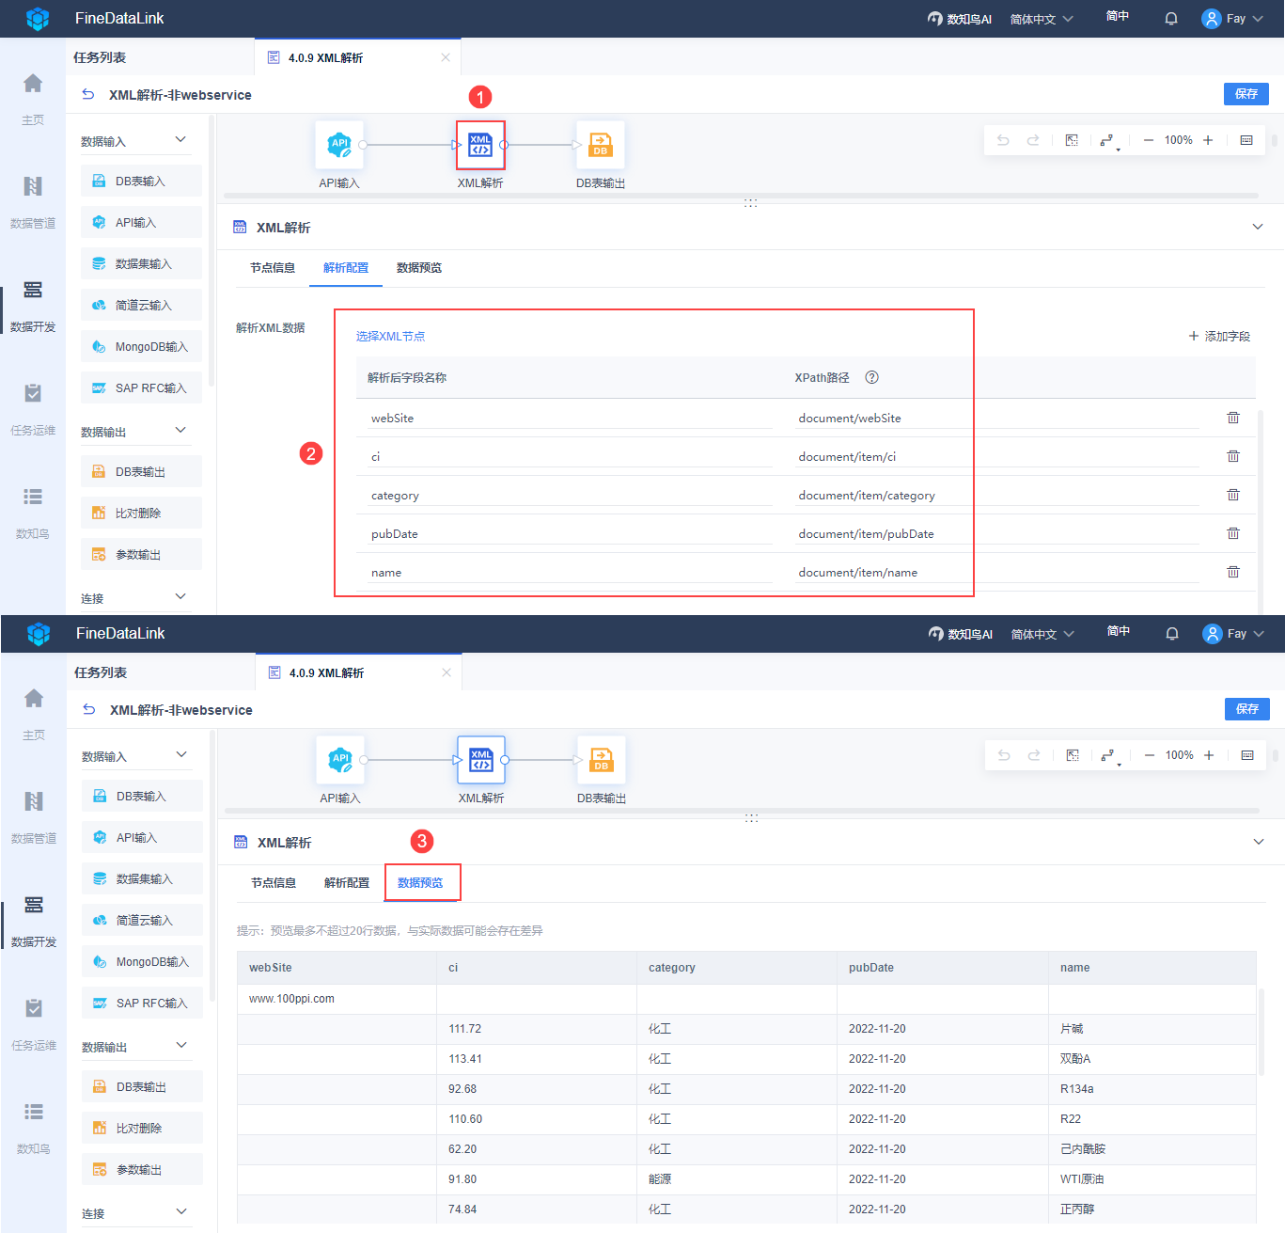Click the document/item/ci XPath input
The width and height of the screenshot is (1285, 1233).
pos(996,457)
